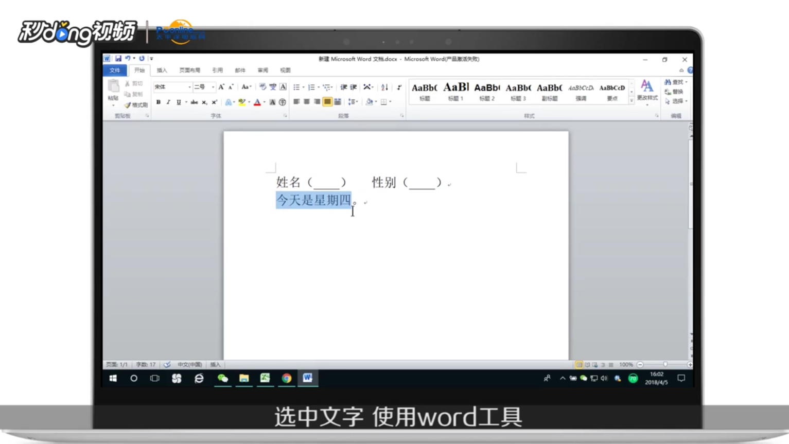Viewport: 789px width, 444px height.
Task: Apply red font color to text
Action: [x=257, y=102]
